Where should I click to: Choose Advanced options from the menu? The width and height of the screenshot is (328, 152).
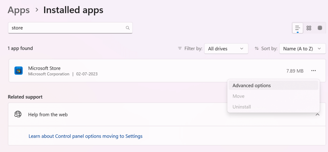pyautogui.click(x=251, y=85)
